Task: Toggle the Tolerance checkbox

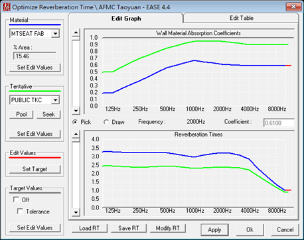Action: point(20,211)
